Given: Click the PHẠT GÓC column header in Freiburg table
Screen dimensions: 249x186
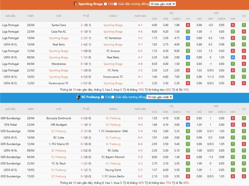Looking at the screenshot, I should pyautogui.click(x=140, y=109).
